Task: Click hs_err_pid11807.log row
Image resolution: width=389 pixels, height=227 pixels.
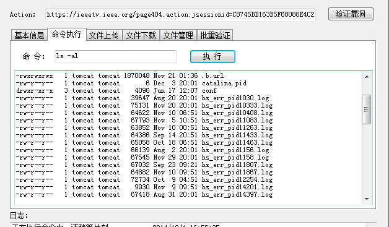Action: click(144, 165)
